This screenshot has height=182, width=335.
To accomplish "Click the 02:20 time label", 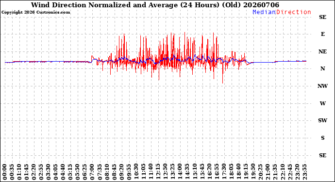I will point(34,172).
